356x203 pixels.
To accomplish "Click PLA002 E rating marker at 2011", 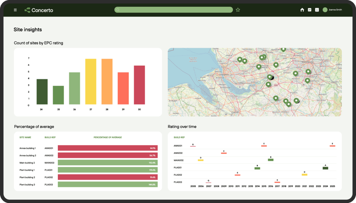I will click(237, 175).
